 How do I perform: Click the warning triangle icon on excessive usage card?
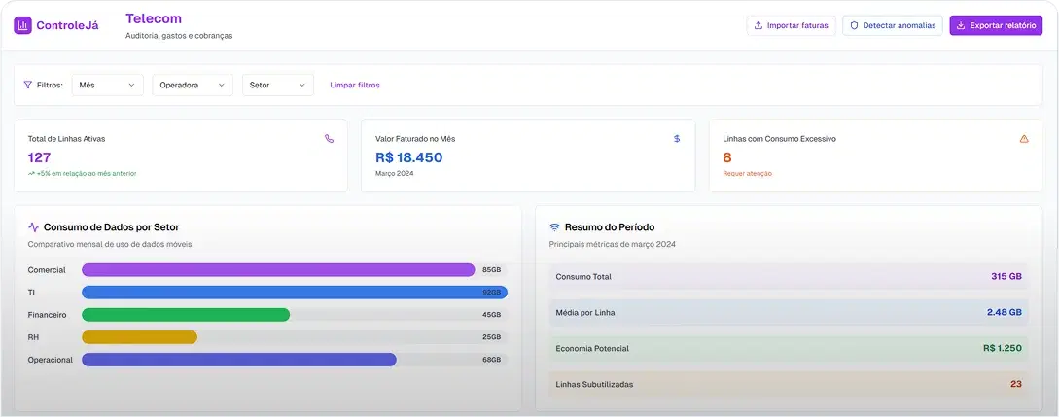tap(1024, 139)
